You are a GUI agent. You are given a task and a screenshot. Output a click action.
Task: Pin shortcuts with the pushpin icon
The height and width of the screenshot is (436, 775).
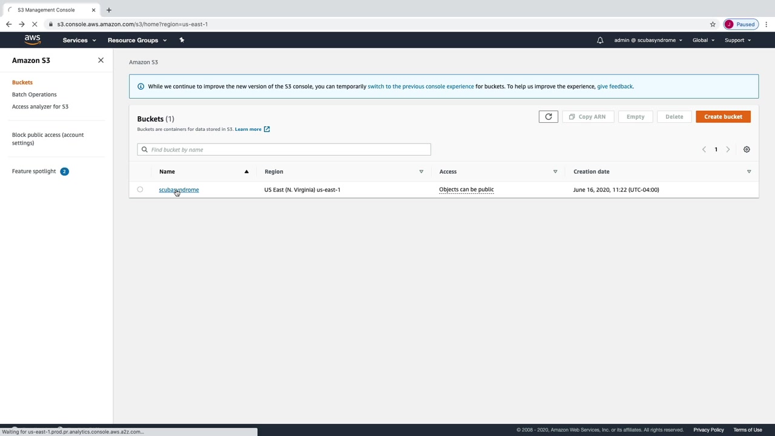[x=182, y=40]
